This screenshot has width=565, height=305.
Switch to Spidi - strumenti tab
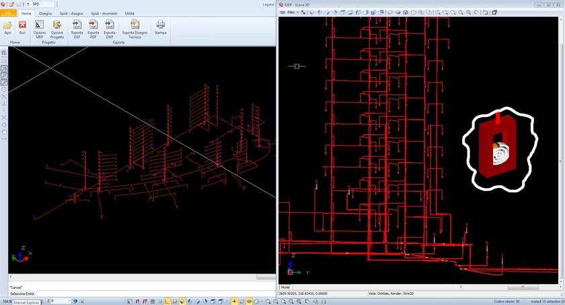click(104, 13)
